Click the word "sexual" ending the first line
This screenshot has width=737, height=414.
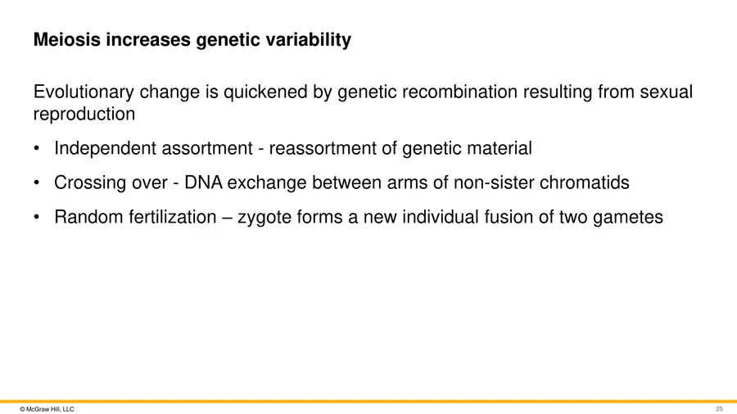pyautogui.click(x=666, y=92)
